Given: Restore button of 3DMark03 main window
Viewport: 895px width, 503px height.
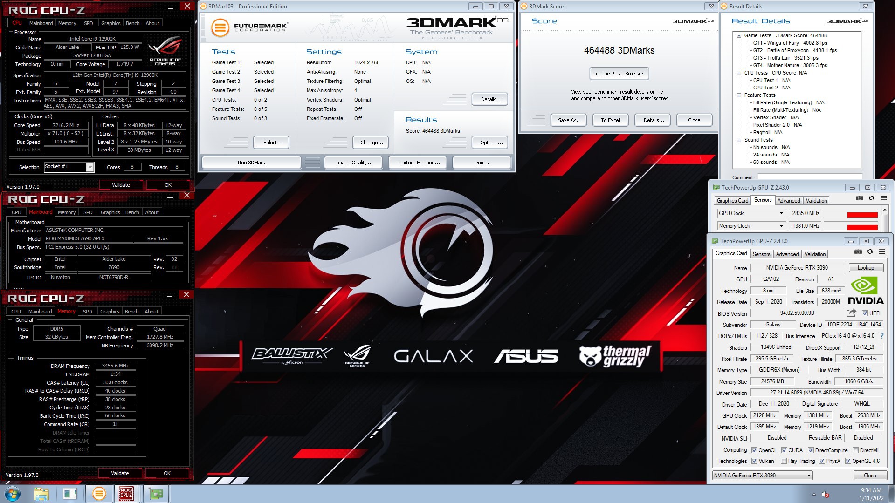Looking at the screenshot, I should [491, 7].
